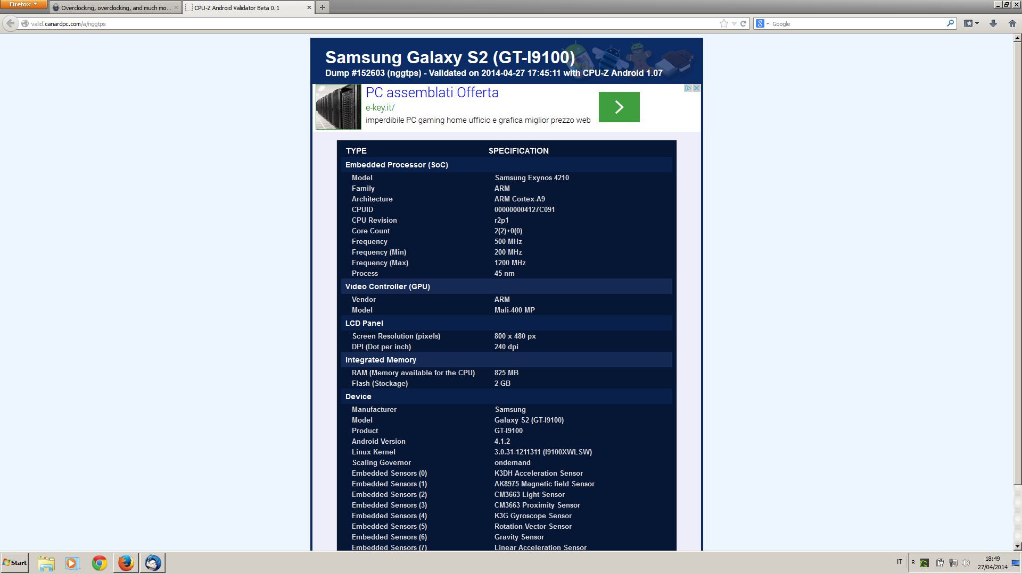Viewport: 1022px width, 574px height.
Task: Open the bookmarks menu icon
Action: 968,23
